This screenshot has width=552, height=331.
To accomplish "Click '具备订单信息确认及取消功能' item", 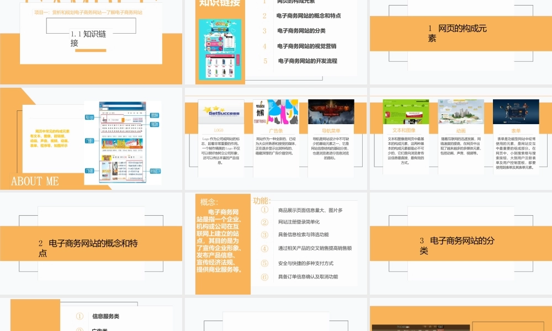I will (307, 276).
